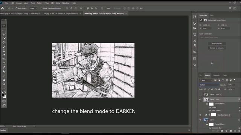Image resolution: width=241 pixels, height=135 pixels.
Task: Select the Eraser tool
Action: 4,55
